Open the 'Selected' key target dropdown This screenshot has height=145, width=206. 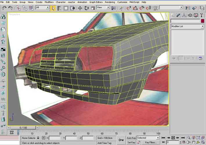pyautogui.click(x=148, y=138)
